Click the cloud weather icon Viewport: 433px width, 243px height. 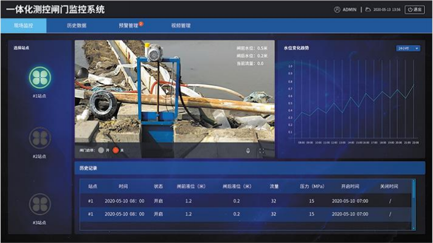368,10
